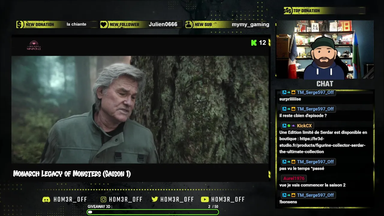The width and height of the screenshot is (384, 216).
Task: Open the La Boutique de Minipouce logo
Action: (x=34, y=45)
